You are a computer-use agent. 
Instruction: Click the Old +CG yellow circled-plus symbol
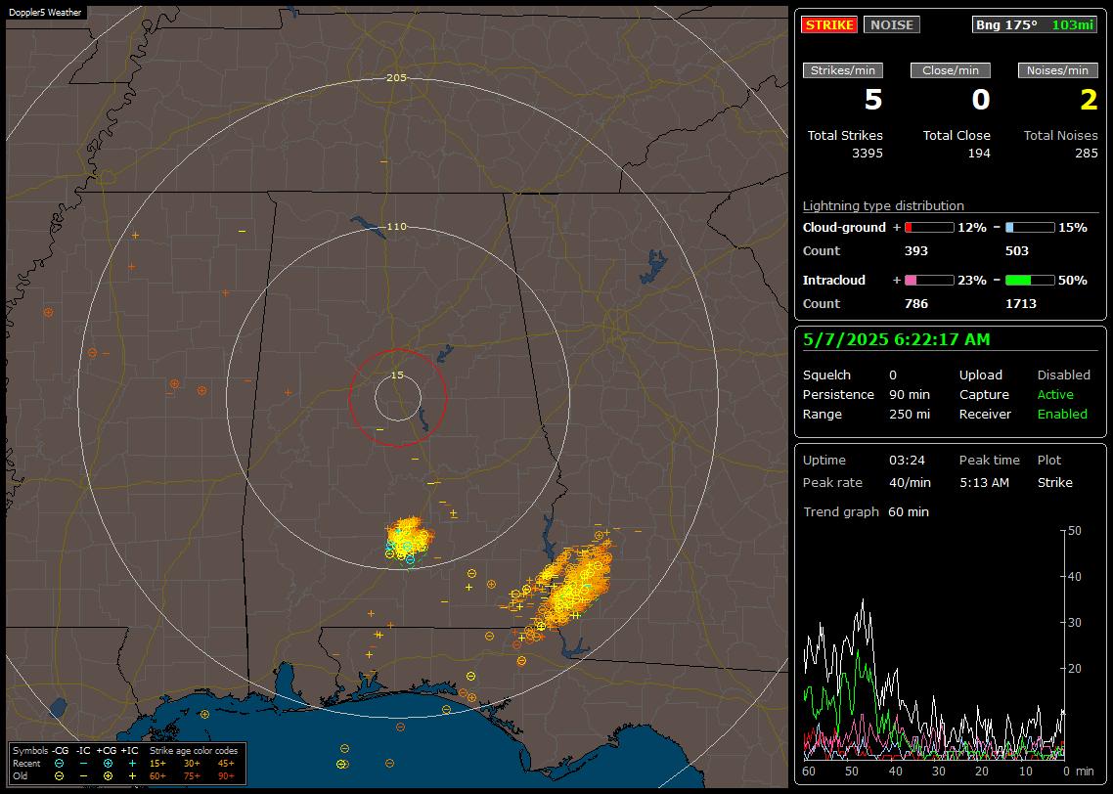[108, 776]
